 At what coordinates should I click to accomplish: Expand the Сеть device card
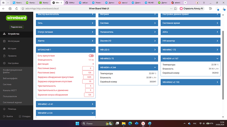[x=66, y=23]
